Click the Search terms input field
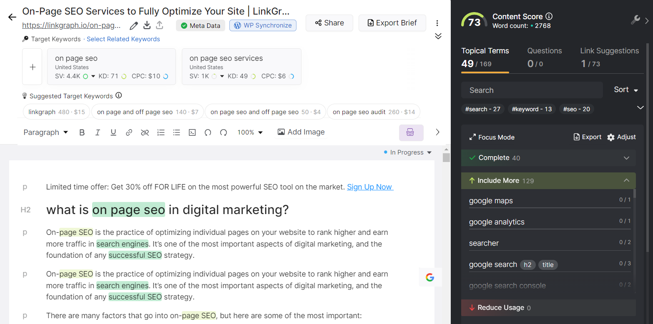 (532, 90)
